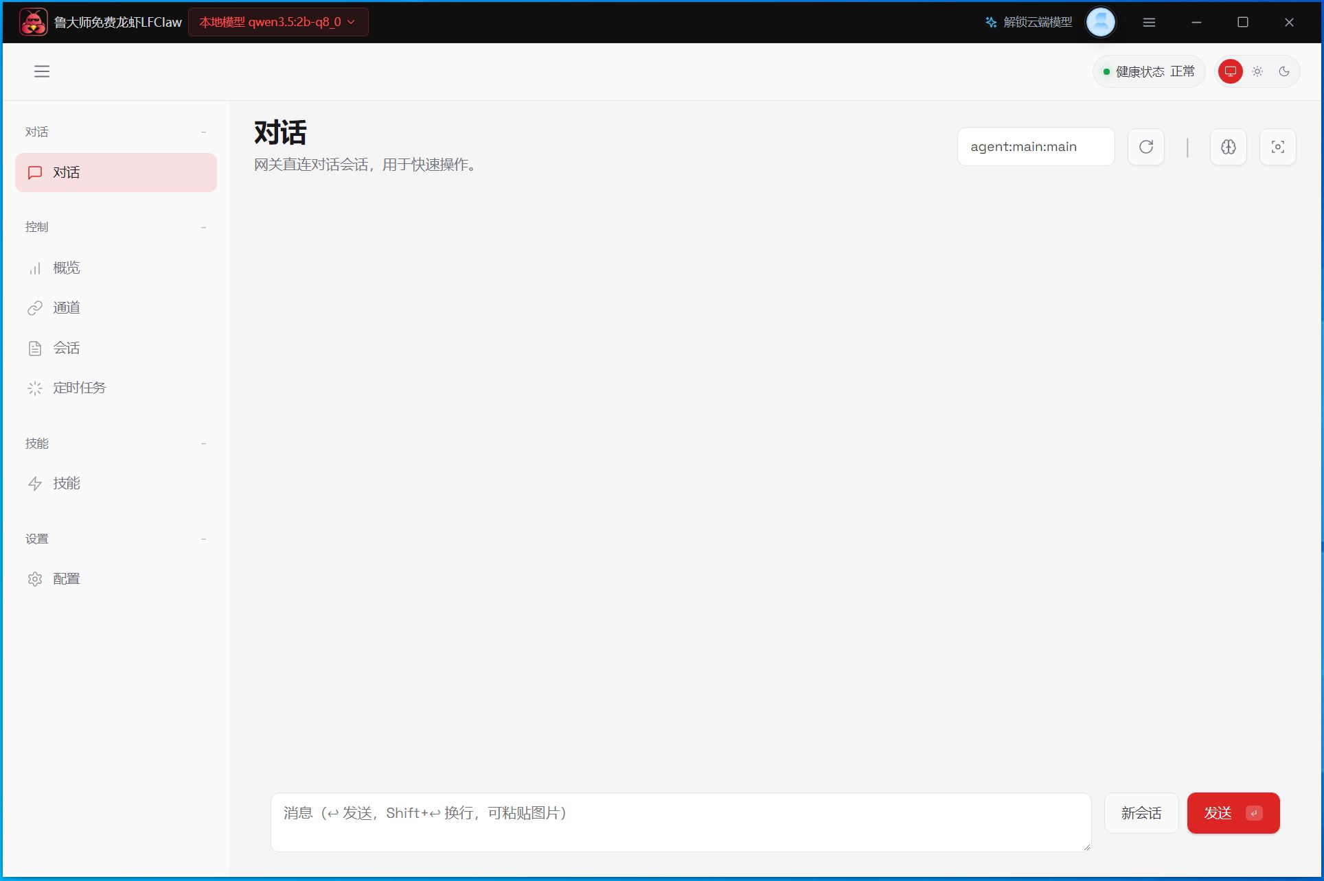The width and height of the screenshot is (1324, 881).
Task: Collapse the 控制 sidebar section
Action: (203, 227)
